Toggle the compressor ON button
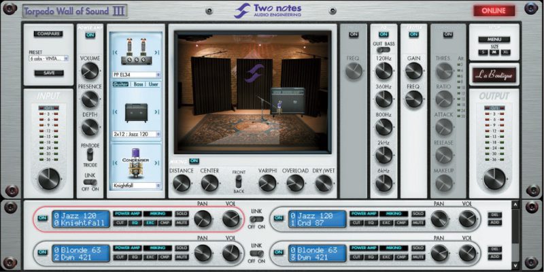544x272 pixels. click(x=448, y=35)
